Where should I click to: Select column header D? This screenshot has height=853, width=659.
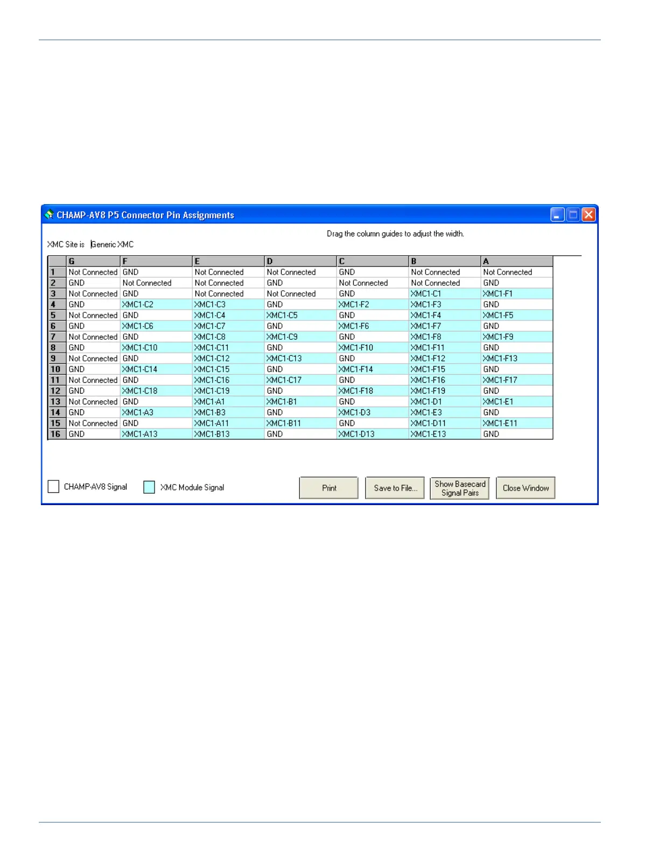pos(300,261)
